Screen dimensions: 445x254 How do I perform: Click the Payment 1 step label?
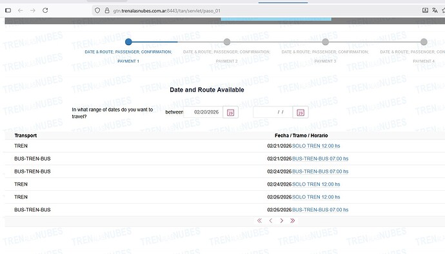coord(128,57)
